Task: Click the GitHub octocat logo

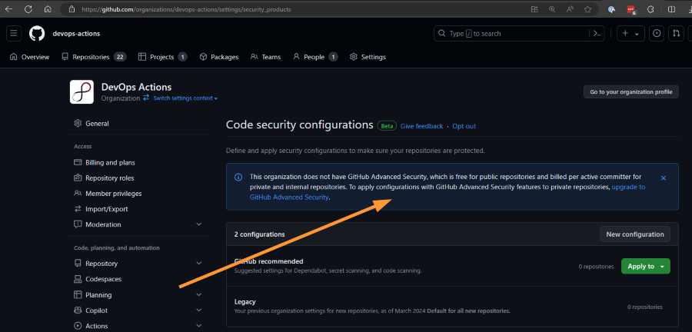Action: click(x=37, y=34)
